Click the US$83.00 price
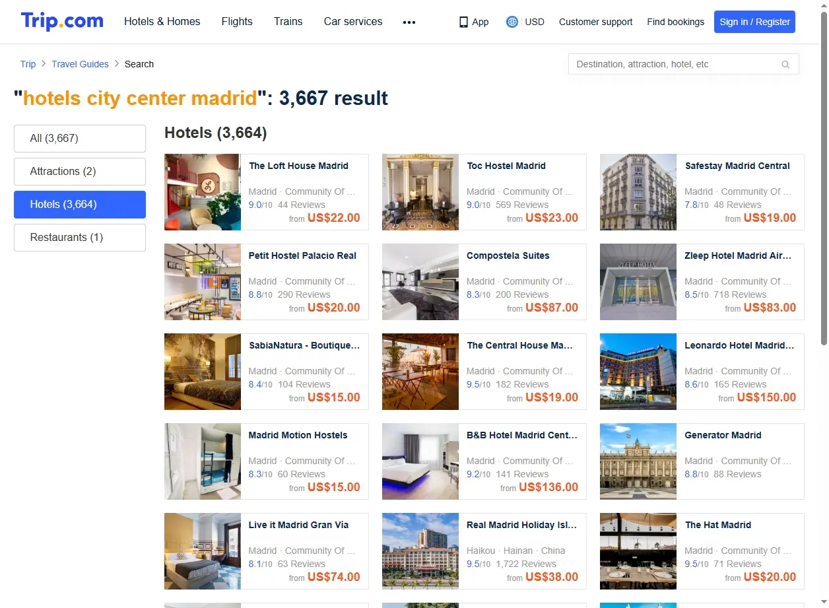 click(x=770, y=308)
